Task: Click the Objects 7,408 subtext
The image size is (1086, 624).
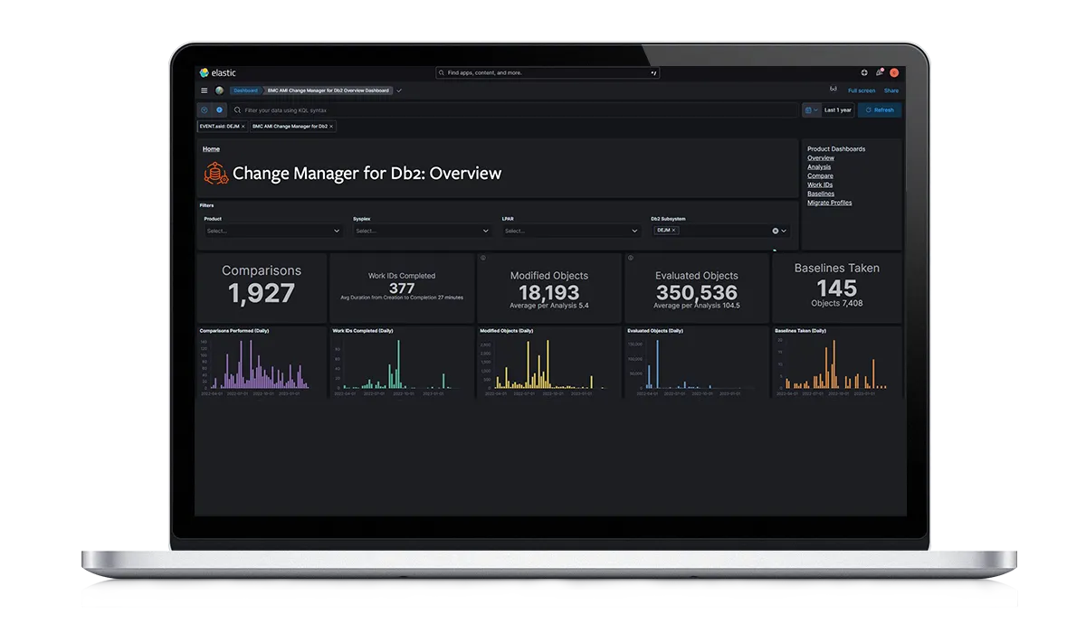Action: tap(837, 304)
